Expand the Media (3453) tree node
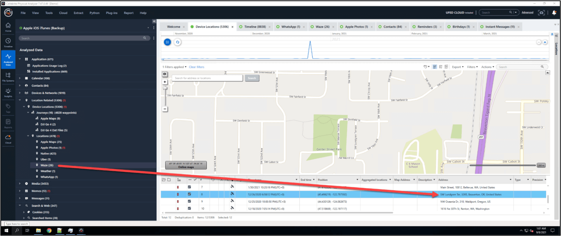This screenshot has width=561, height=236. (20, 184)
